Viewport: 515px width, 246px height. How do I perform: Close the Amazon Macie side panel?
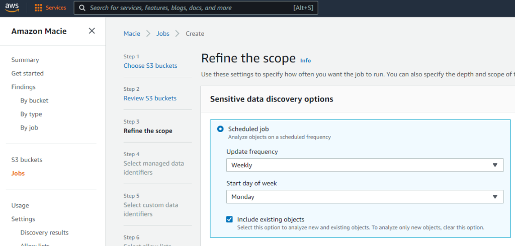tap(92, 31)
